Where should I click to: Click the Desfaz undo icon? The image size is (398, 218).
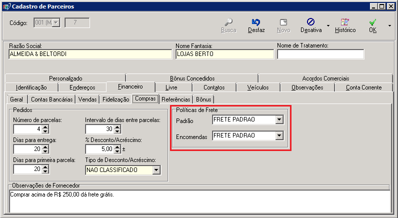[x=256, y=22]
